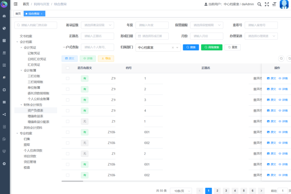Click the user avatar in top right
Viewport: 291px width, 194px height.
[284, 4]
